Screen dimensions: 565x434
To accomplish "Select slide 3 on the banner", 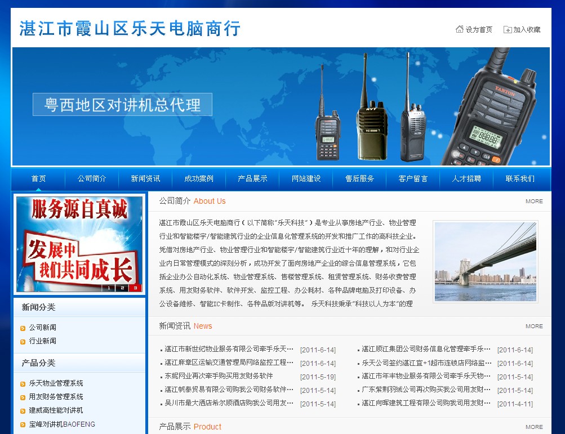I will click(136, 288).
